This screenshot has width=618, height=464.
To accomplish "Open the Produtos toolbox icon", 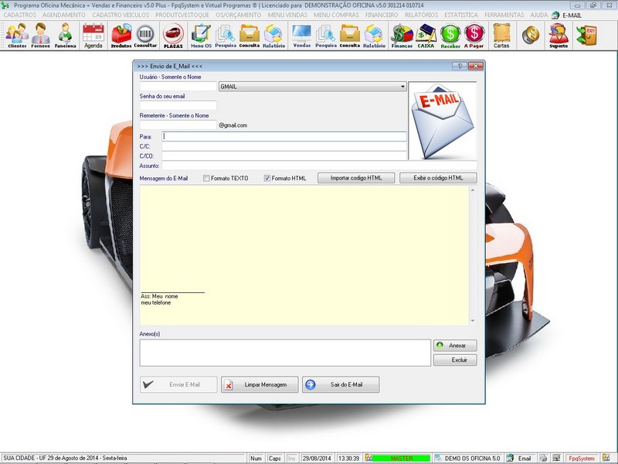I will click(x=121, y=35).
